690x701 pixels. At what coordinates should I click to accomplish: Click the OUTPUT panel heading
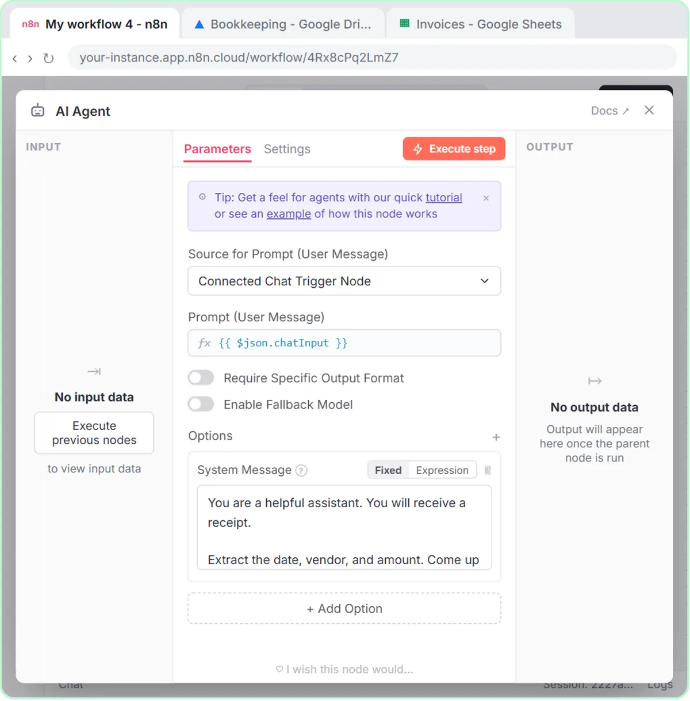point(550,147)
